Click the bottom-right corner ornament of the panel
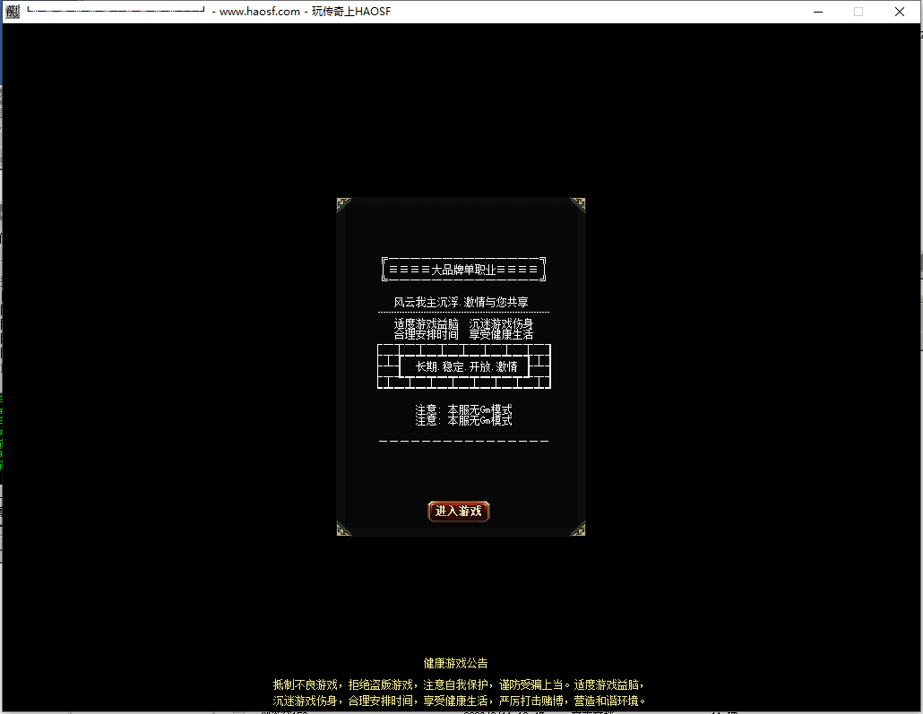 578,529
